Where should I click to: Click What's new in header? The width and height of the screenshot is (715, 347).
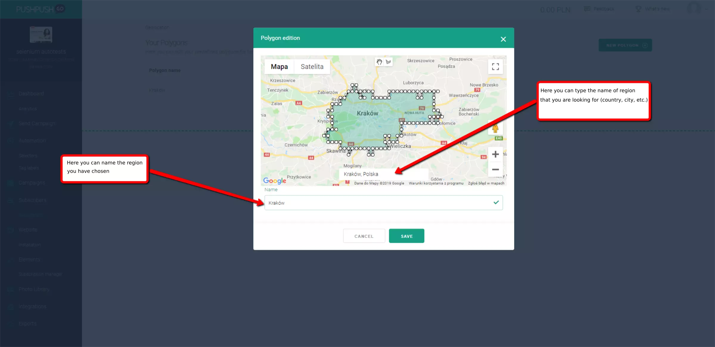tap(652, 9)
